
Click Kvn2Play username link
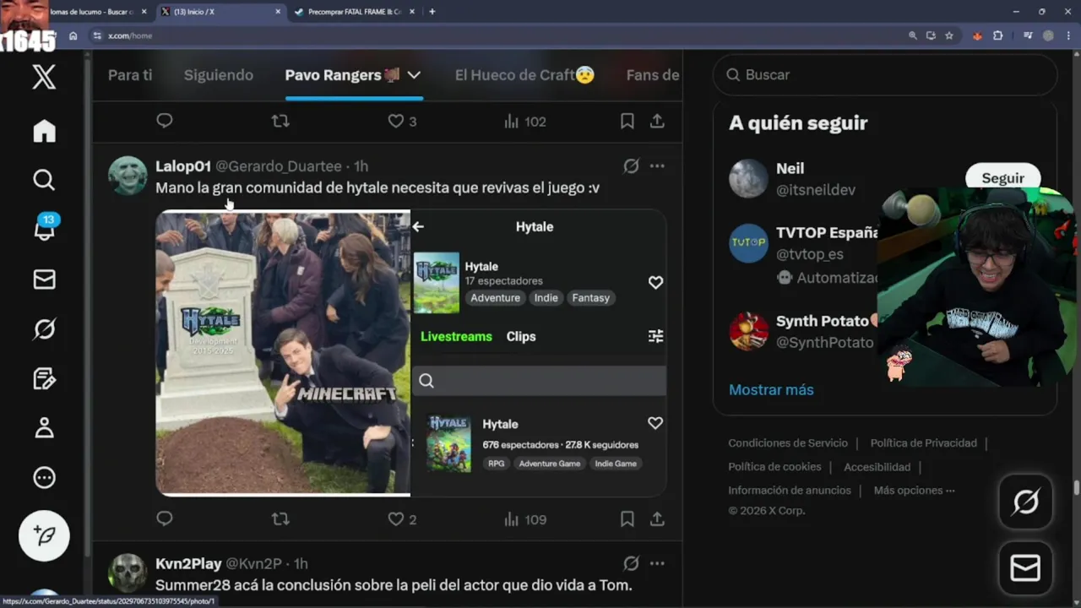(188, 563)
